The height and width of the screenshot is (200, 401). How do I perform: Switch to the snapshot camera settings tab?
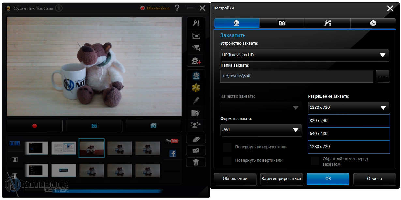pyautogui.click(x=282, y=23)
